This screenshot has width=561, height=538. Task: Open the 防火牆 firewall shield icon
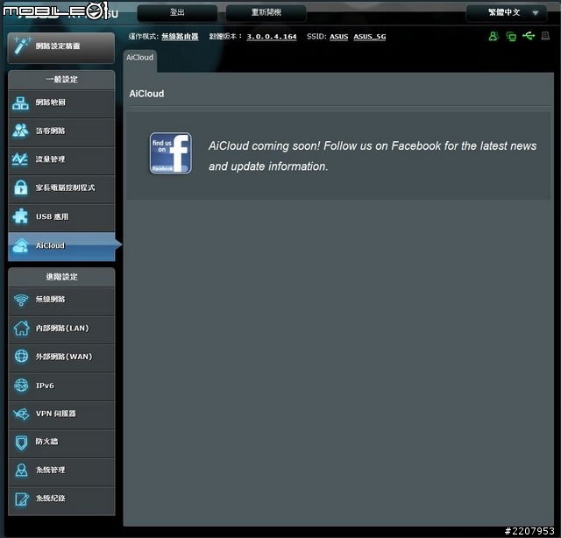(21, 442)
